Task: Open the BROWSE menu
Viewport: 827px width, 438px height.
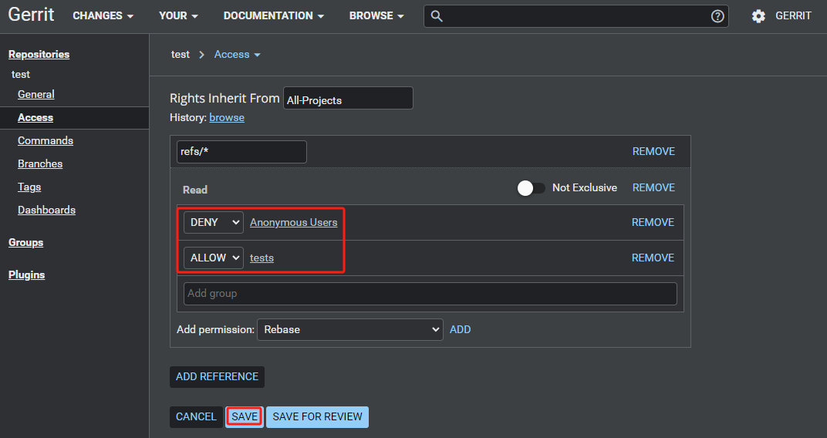Action: tap(376, 16)
